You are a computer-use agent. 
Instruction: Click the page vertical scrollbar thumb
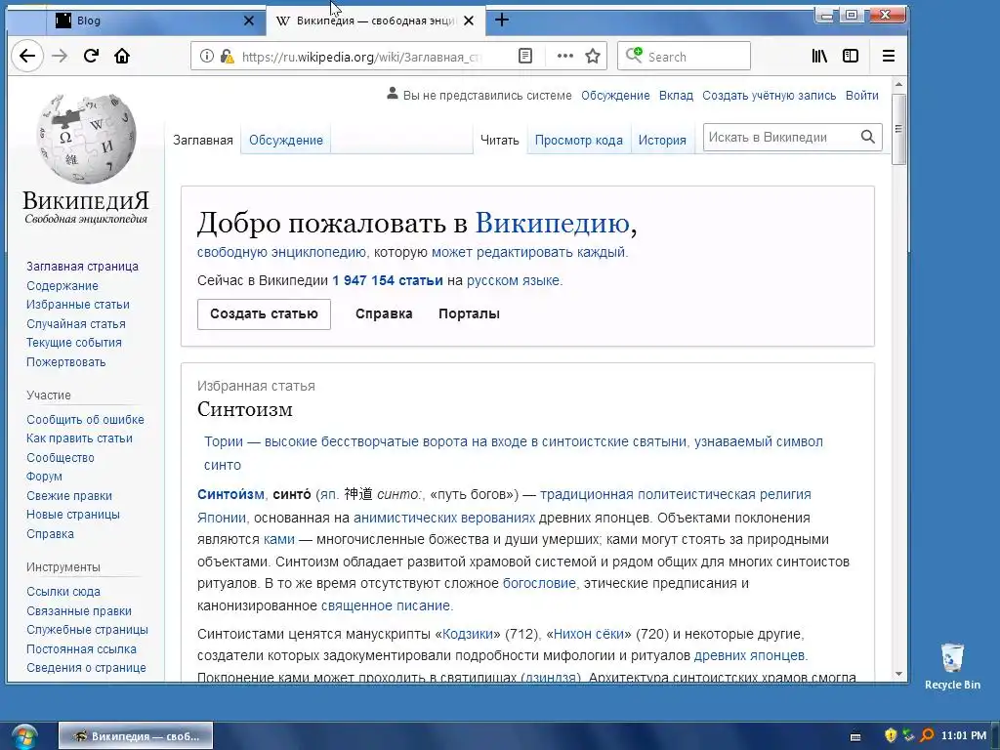pyautogui.click(x=898, y=130)
